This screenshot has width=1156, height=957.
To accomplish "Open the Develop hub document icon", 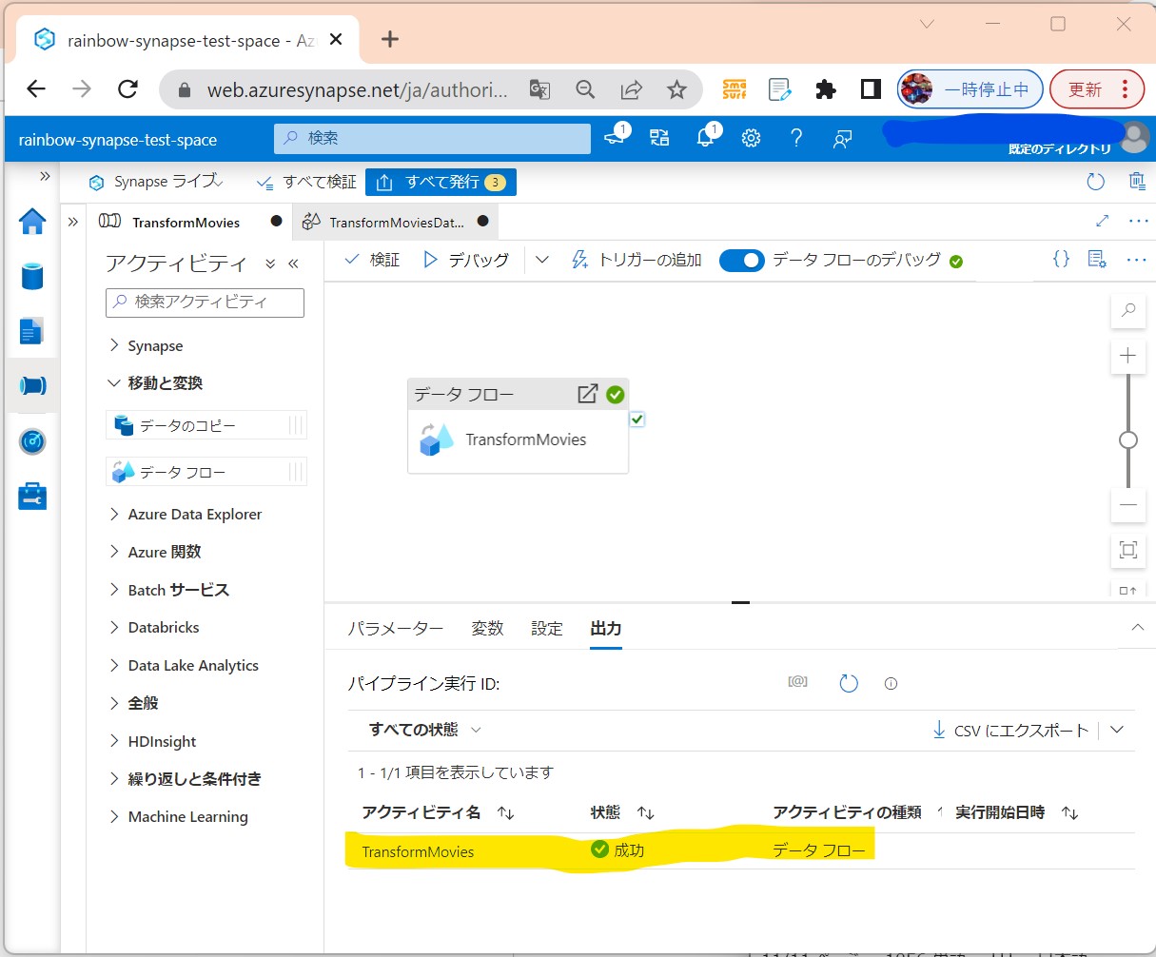I will tap(32, 332).
